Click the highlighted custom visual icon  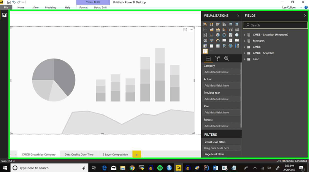click(x=205, y=51)
